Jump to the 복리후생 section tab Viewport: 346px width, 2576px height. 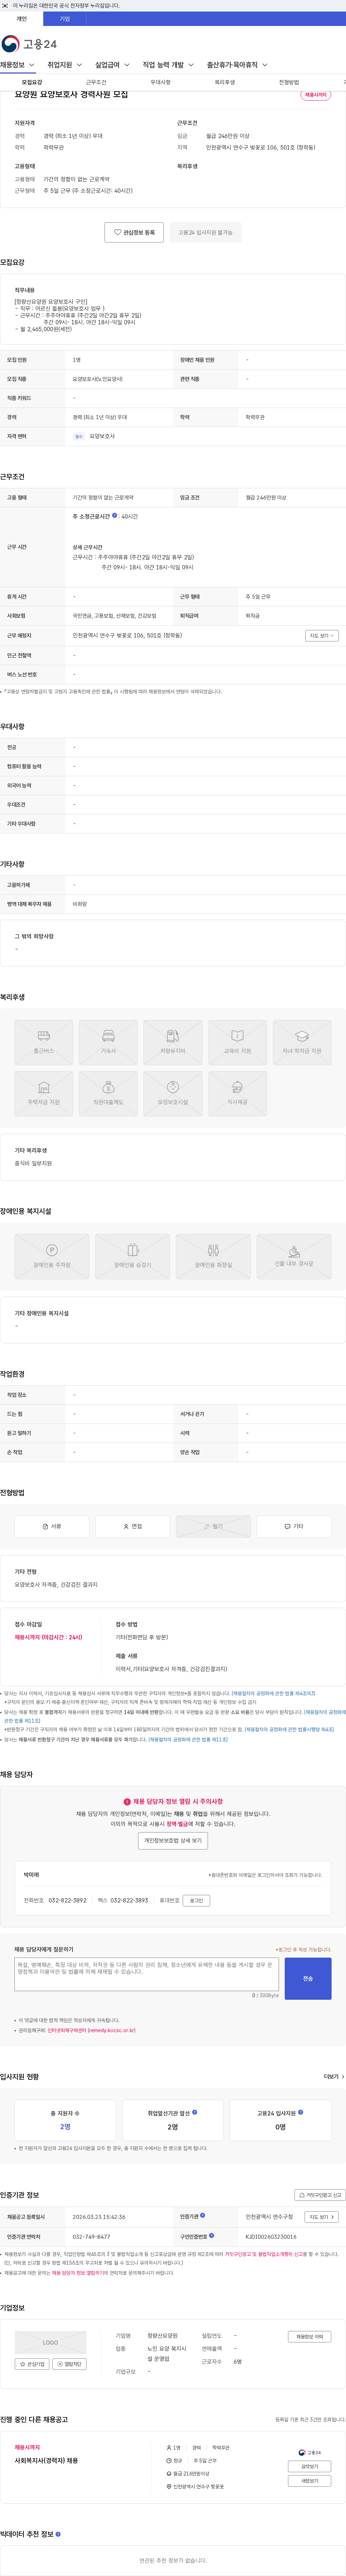[x=224, y=82]
